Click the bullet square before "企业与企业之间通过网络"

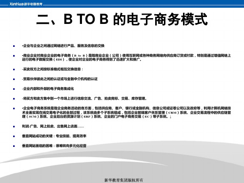point(14,46)
